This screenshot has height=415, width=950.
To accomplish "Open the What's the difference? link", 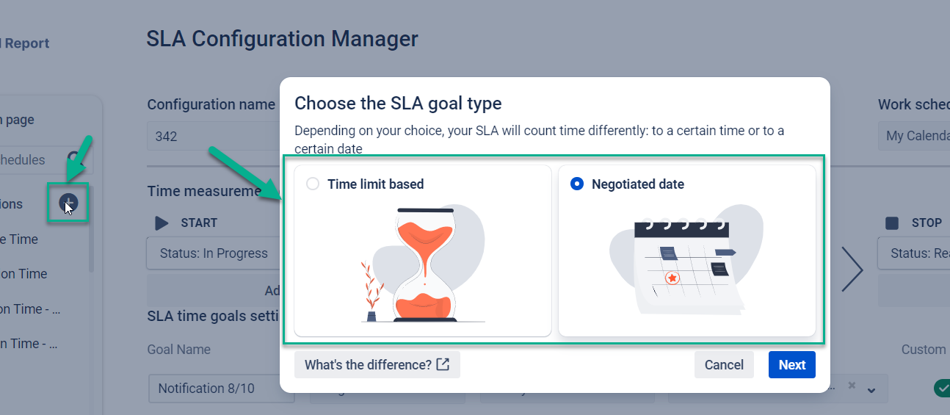I will pyautogui.click(x=368, y=365).
